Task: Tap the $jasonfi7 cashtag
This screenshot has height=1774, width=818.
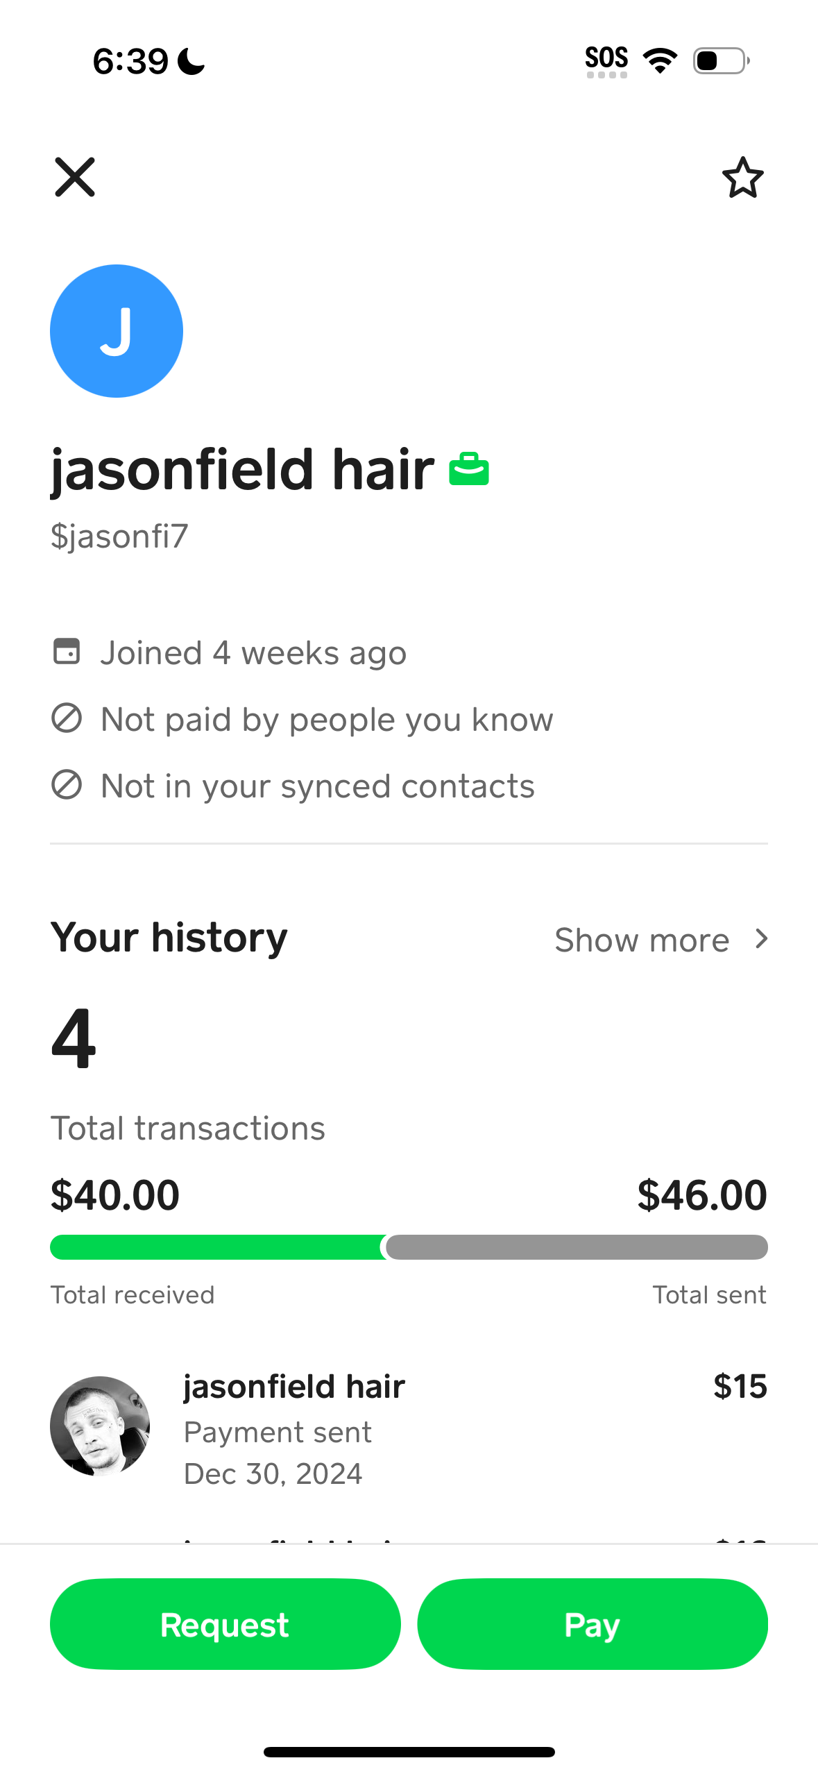Action: [x=119, y=537]
